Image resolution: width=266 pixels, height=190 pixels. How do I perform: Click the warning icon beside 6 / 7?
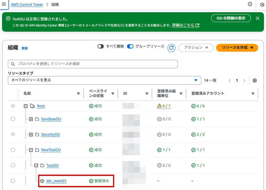pos(159,106)
